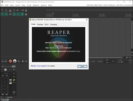
Task: Toggle ripple editing icon
Action: (10, 14)
